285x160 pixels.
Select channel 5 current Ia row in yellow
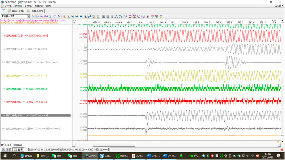[25, 76]
